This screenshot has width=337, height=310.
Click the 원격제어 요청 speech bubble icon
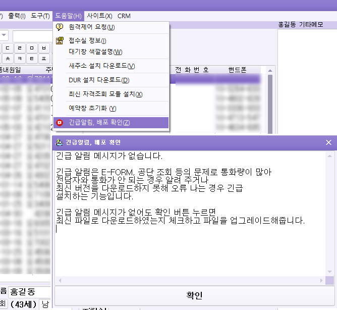pyautogui.click(x=60, y=27)
